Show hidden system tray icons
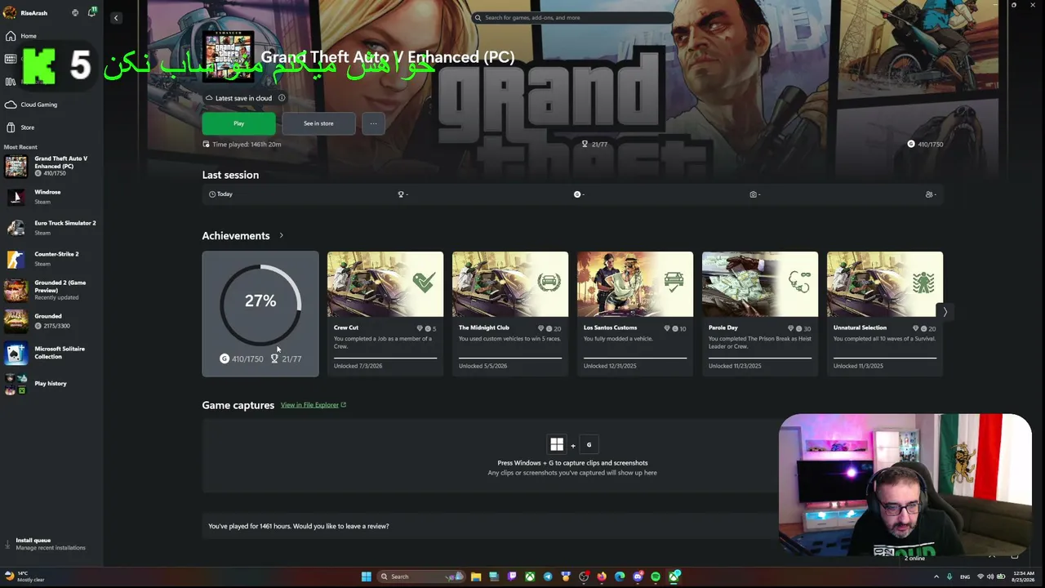The width and height of the screenshot is (1045, 588). pos(936,577)
